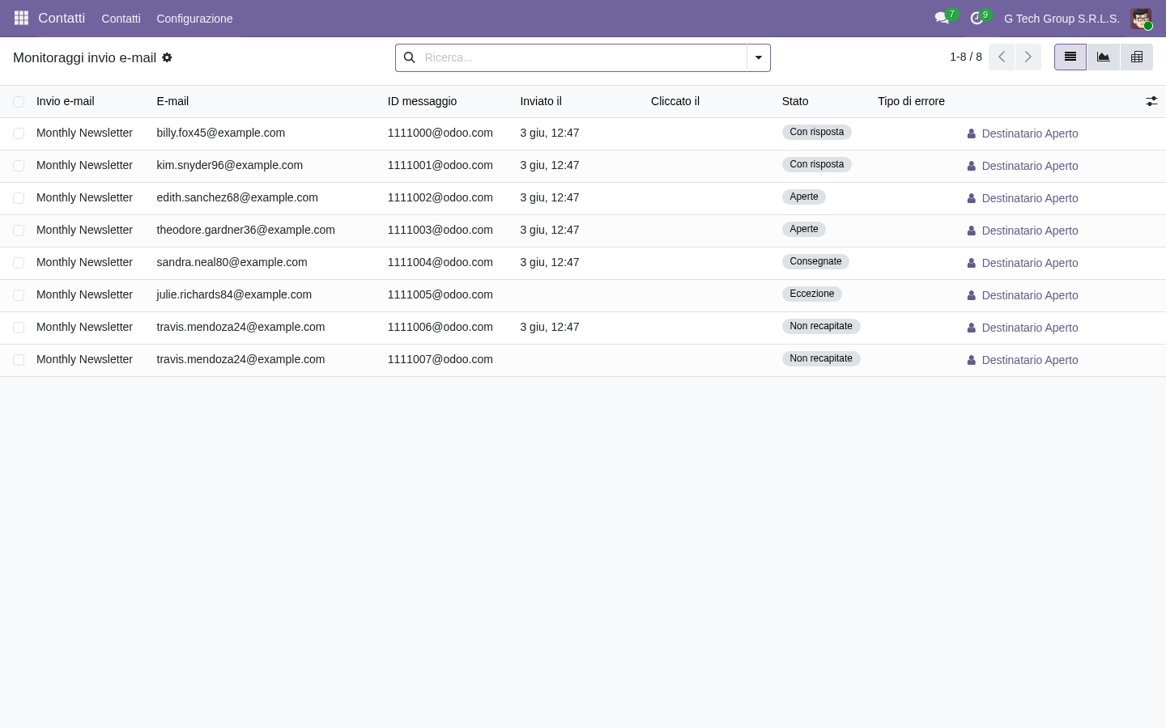The width and height of the screenshot is (1166, 728).
Task: Sort by Stato column header
Action: pos(795,101)
